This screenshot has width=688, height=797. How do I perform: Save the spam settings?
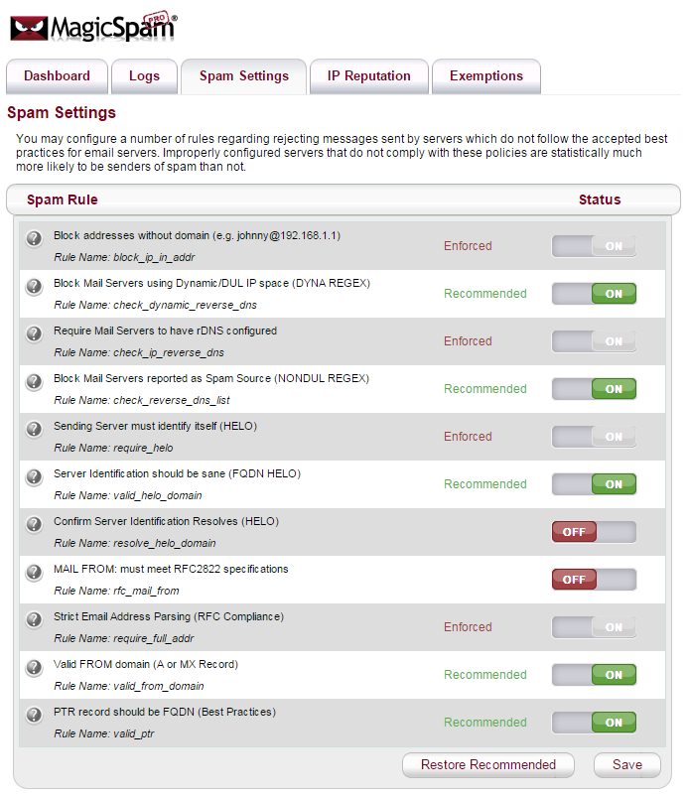(x=626, y=765)
